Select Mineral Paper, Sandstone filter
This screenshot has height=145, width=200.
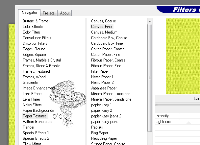111,99
